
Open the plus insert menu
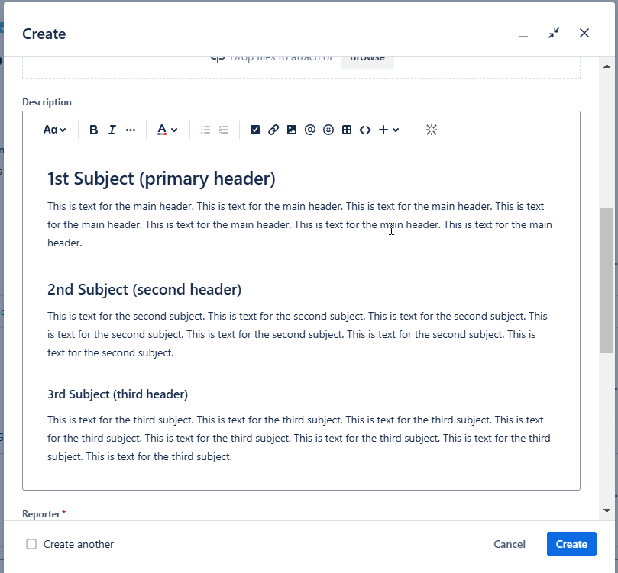387,130
